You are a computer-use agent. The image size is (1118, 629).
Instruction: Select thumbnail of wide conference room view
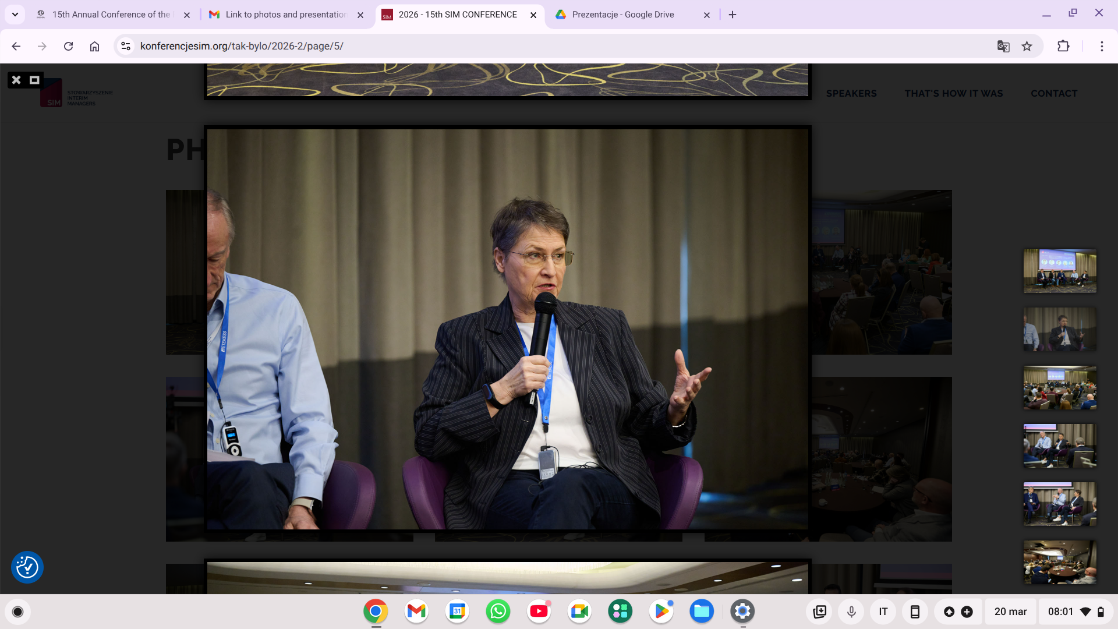[x=1060, y=562]
